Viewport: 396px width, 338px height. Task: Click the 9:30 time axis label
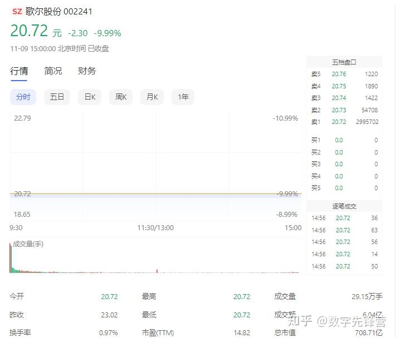[x=16, y=228]
